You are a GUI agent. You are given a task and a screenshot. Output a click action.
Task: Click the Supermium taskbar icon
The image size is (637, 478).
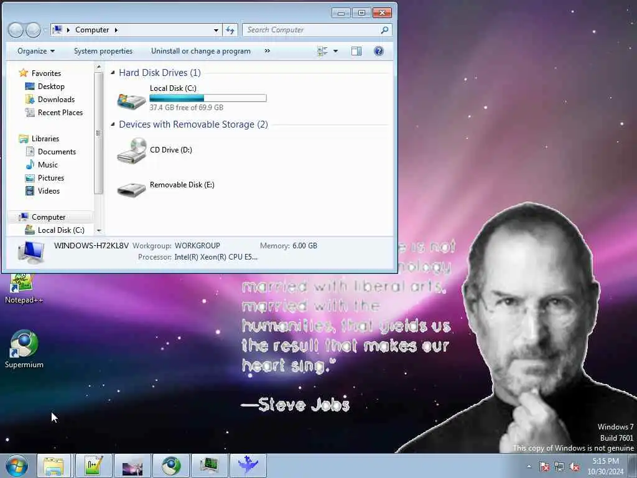click(171, 466)
